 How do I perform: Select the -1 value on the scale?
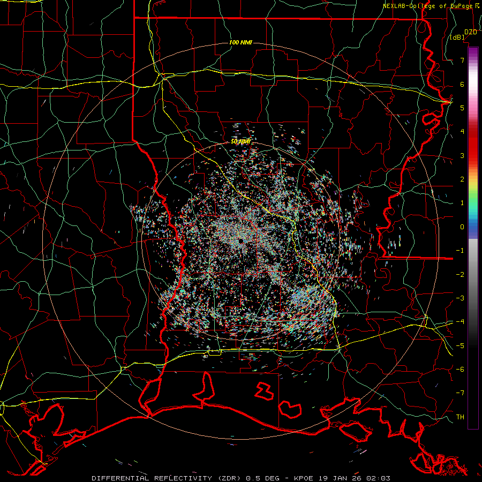[x=460, y=251]
